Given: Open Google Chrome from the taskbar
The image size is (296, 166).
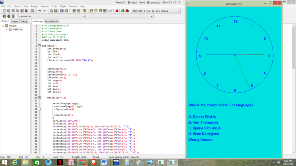Looking at the screenshot, I should (82, 162).
